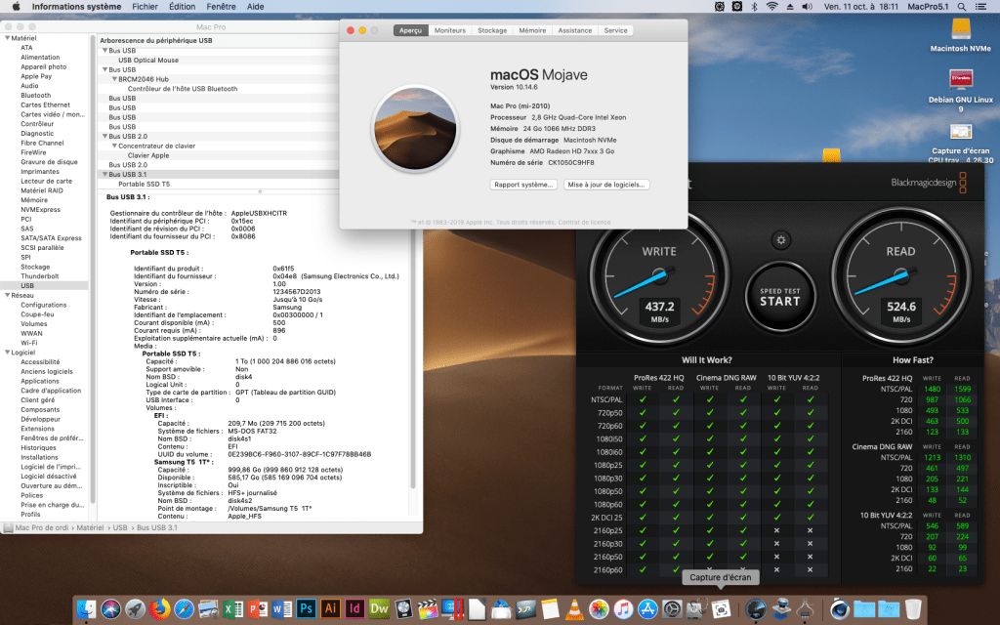1000x625 pixels.
Task: Click the Rapport système button
Action: pyautogui.click(x=522, y=185)
